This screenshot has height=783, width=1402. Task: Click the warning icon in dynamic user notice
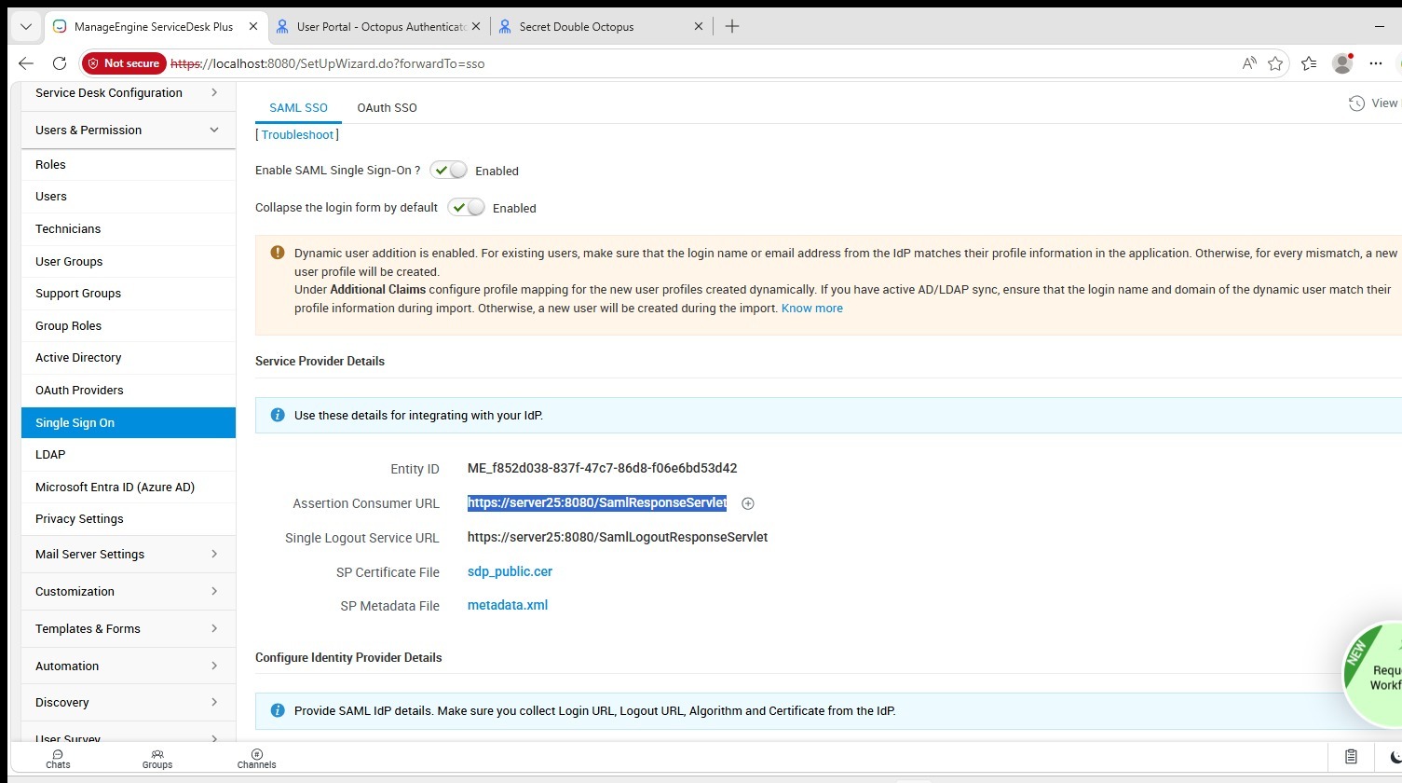(277, 253)
